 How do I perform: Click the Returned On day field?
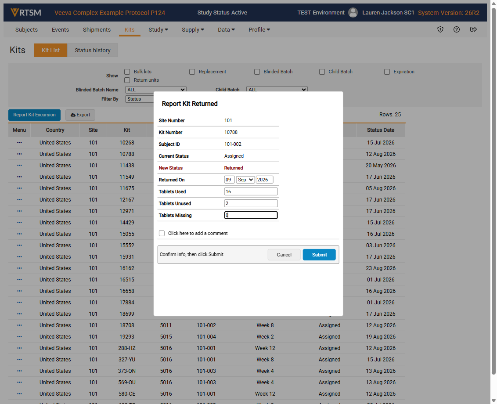point(230,180)
